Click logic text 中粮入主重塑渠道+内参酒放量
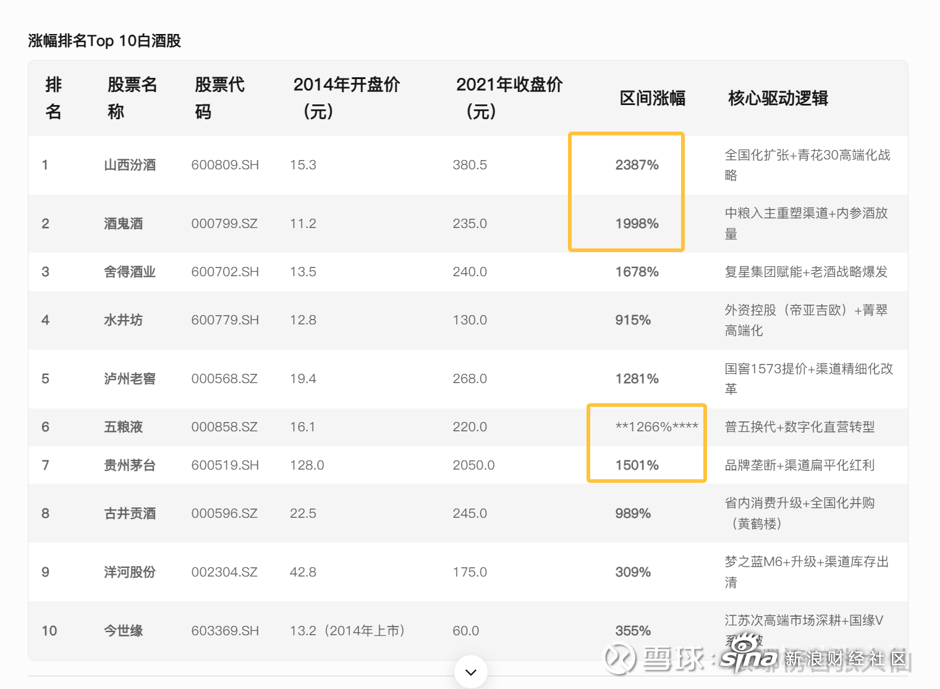 pos(807,224)
